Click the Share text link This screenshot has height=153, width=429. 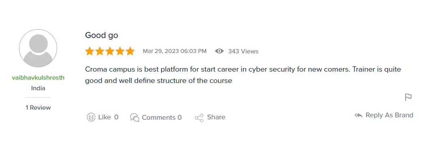click(216, 117)
